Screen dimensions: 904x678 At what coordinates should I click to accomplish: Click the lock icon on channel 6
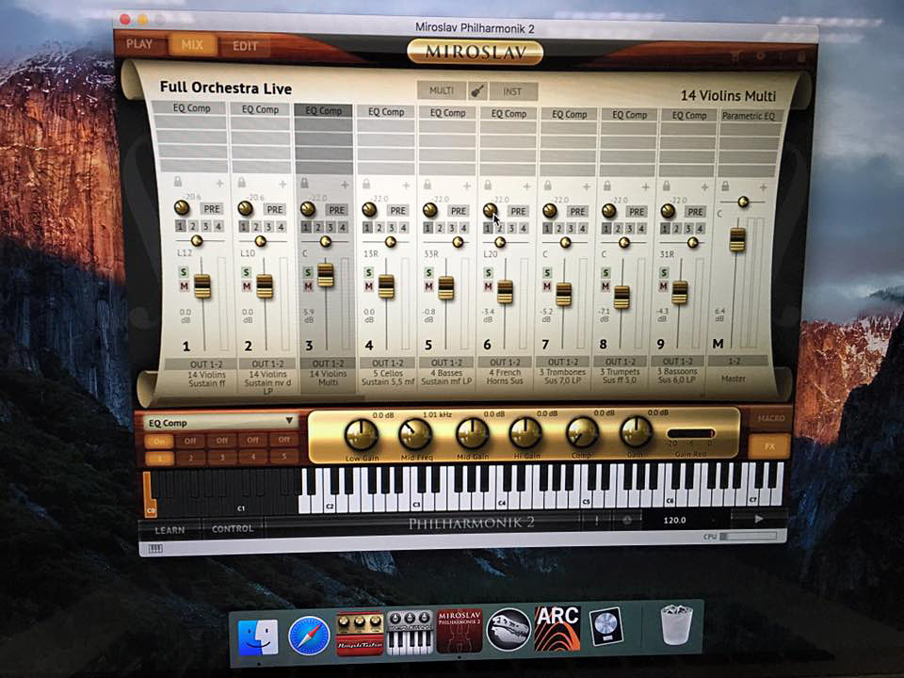click(x=488, y=186)
